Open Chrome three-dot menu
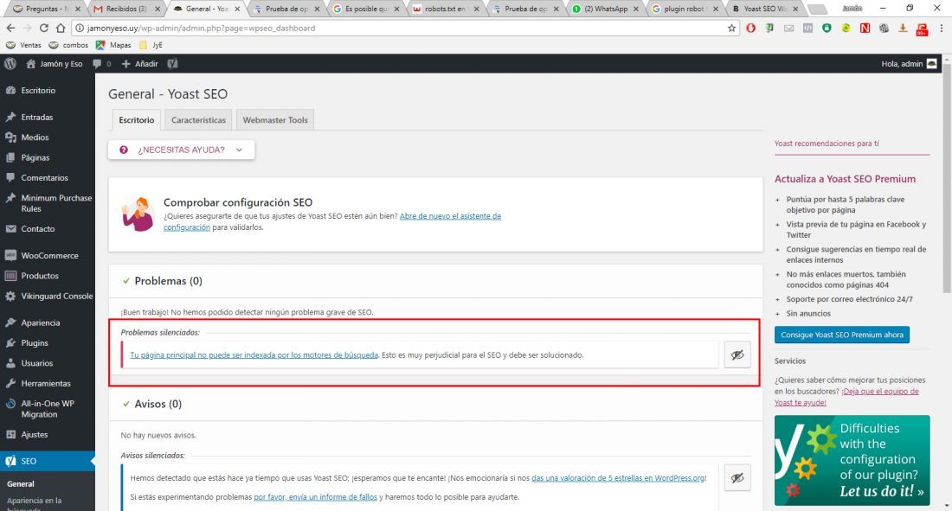 (942, 28)
